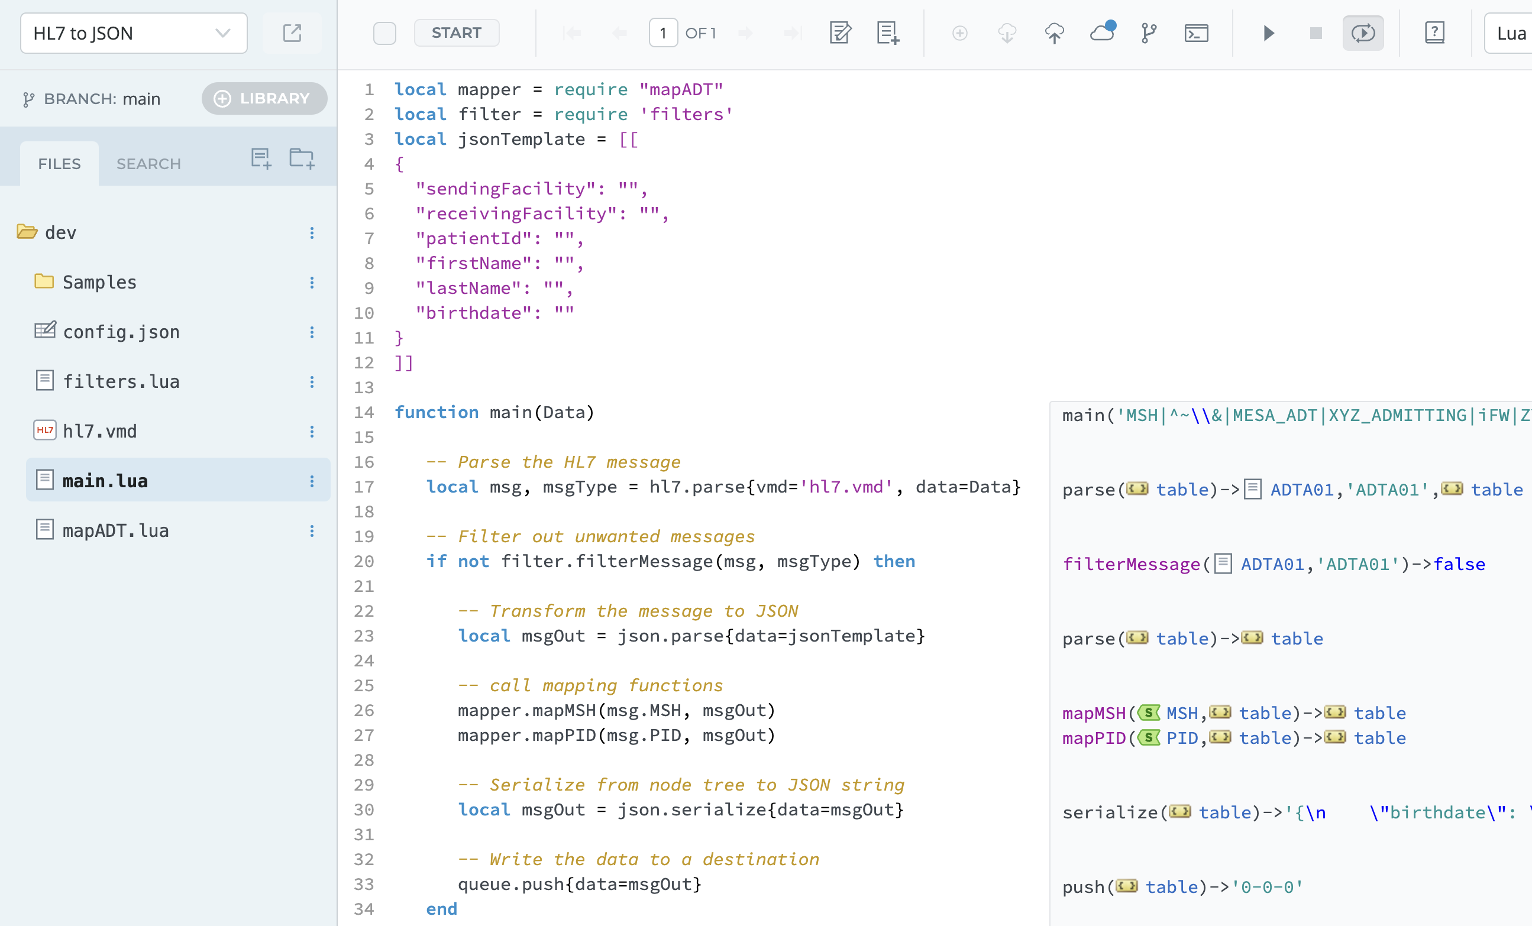Click the LIBRARY button
The height and width of the screenshot is (926, 1532).
tap(264, 98)
